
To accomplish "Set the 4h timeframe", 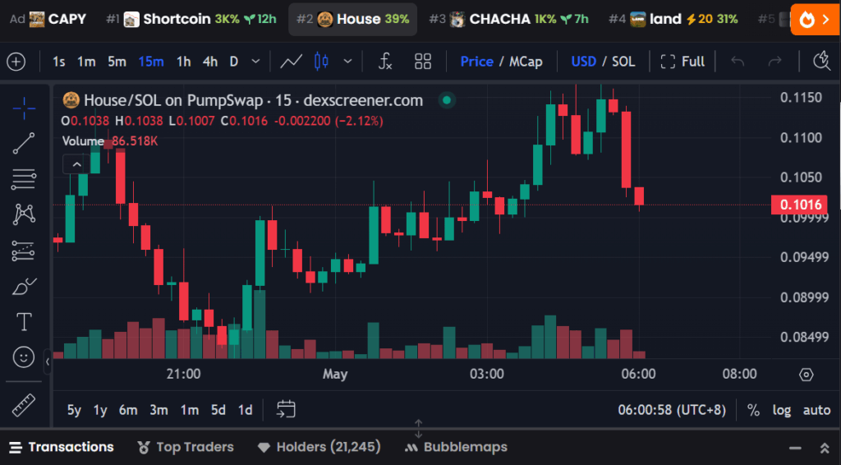I will point(210,62).
